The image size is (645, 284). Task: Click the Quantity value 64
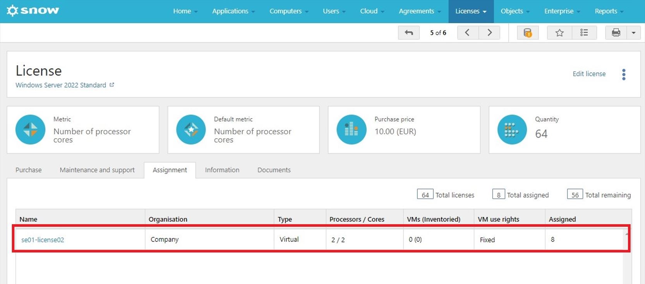(x=541, y=134)
